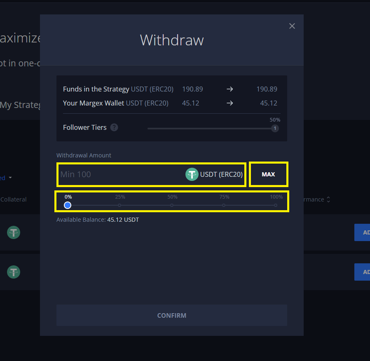Focus the Withdrawal Amount input field

[x=119, y=175]
